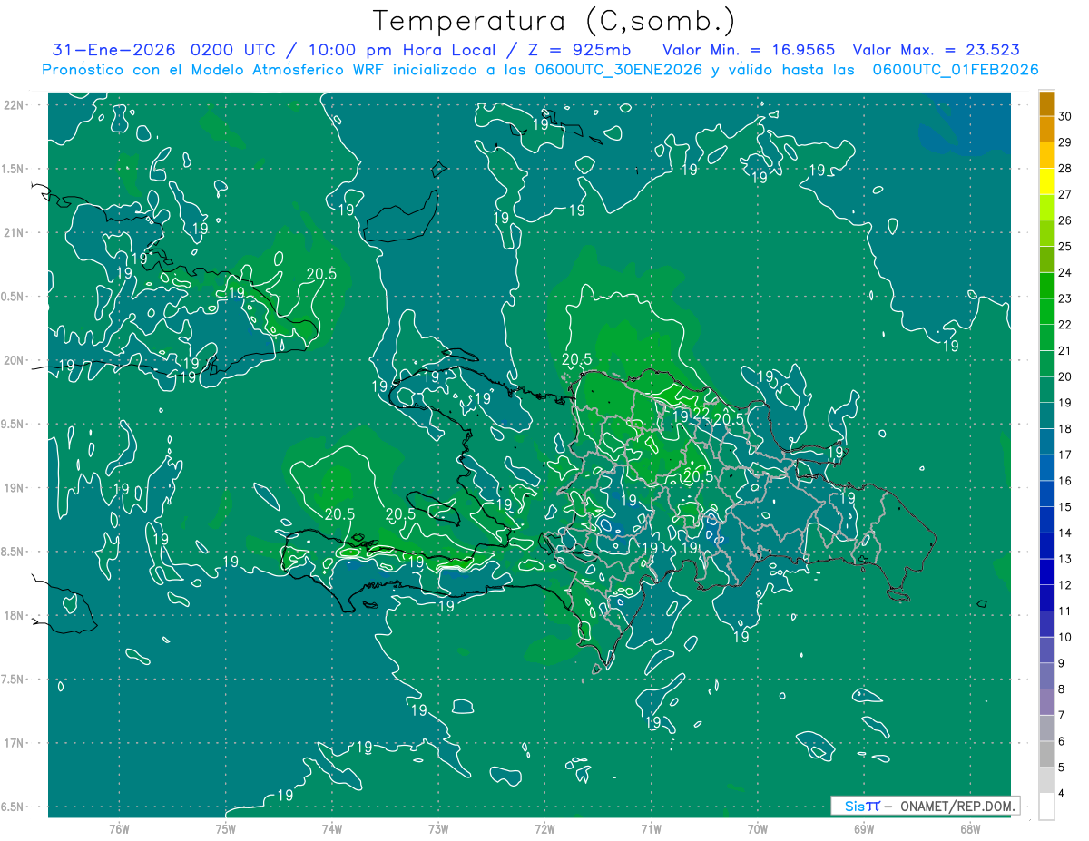Click the yellow swatch between 27 and 28
1089x841 pixels.
(x=1046, y=181)
